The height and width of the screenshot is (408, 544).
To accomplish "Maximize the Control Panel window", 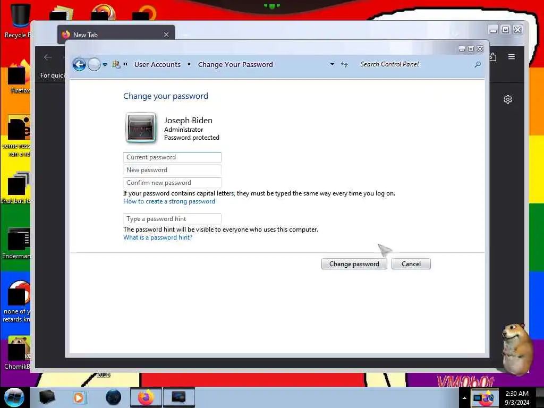I will 471,49.
